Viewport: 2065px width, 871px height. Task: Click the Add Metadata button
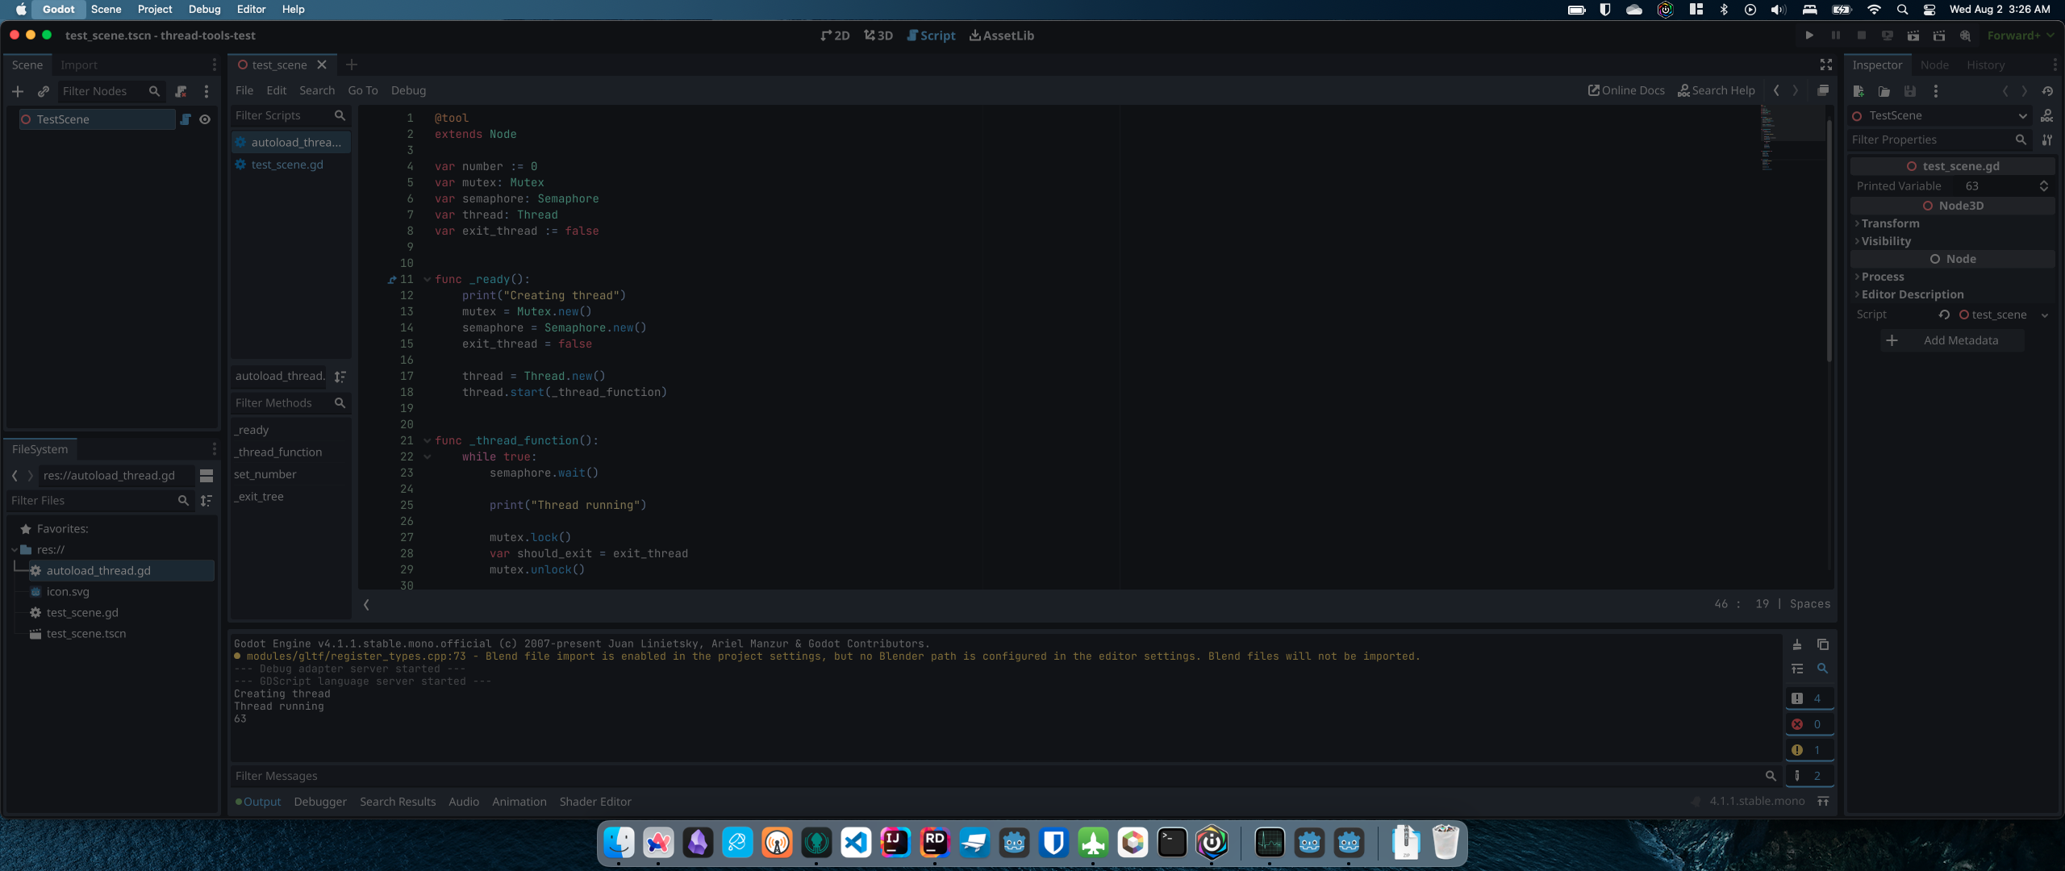1952,340
